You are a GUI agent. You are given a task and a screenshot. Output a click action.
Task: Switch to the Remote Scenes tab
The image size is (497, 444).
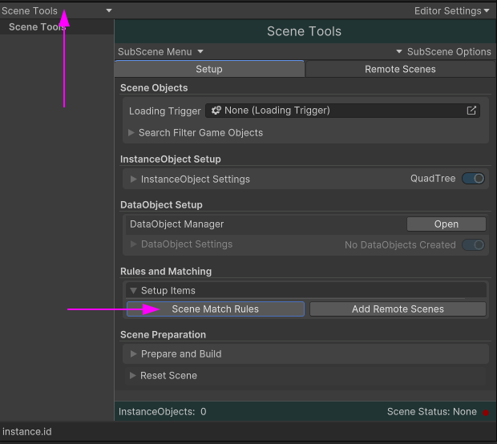[x=400, y=69]
